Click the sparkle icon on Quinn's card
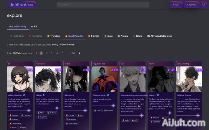209x130 pixels. click(169, 113)
